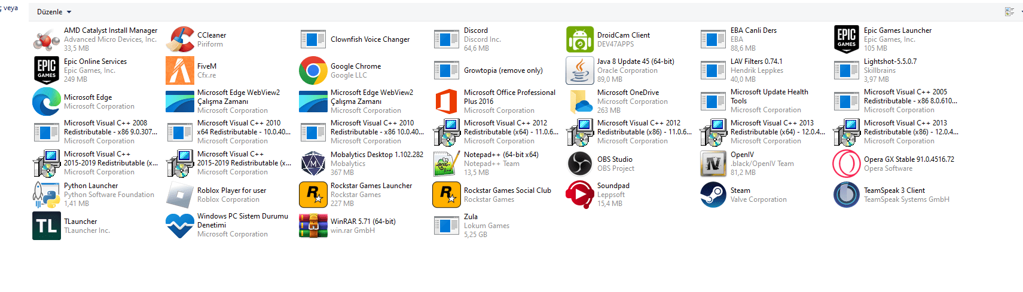Select the Roblox Player for user name
This screenshot has width=1023, height=292.
231,190
